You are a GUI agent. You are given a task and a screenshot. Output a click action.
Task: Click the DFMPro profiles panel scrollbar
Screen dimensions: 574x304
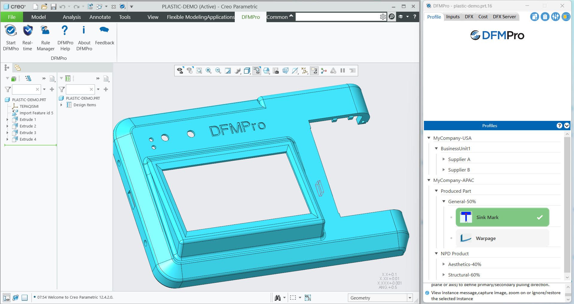[567, 205]
